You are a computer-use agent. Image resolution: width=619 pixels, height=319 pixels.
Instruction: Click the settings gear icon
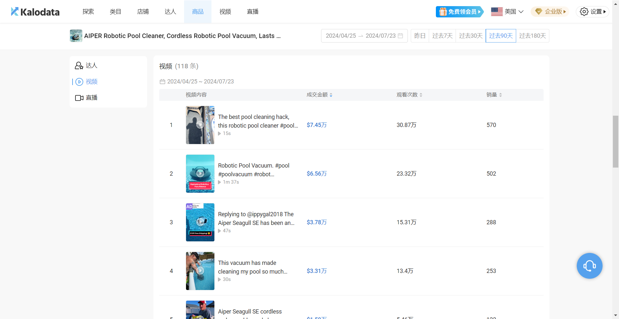[x=584, y=12]
